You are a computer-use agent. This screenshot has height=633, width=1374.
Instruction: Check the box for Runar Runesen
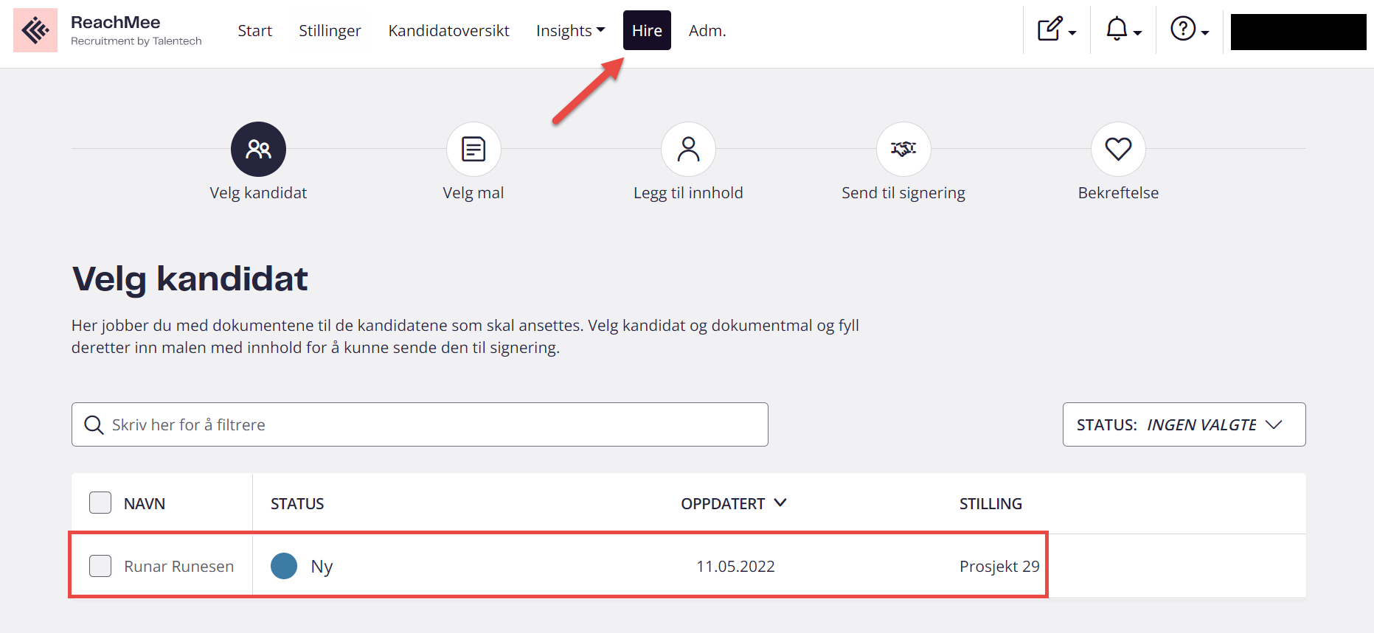click(x=100, y=566)
